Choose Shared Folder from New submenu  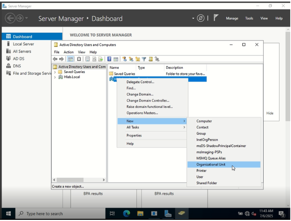coord(224,183)
